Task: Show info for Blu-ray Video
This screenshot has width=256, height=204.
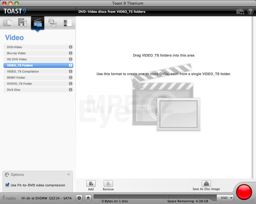Action: (71, 53)
